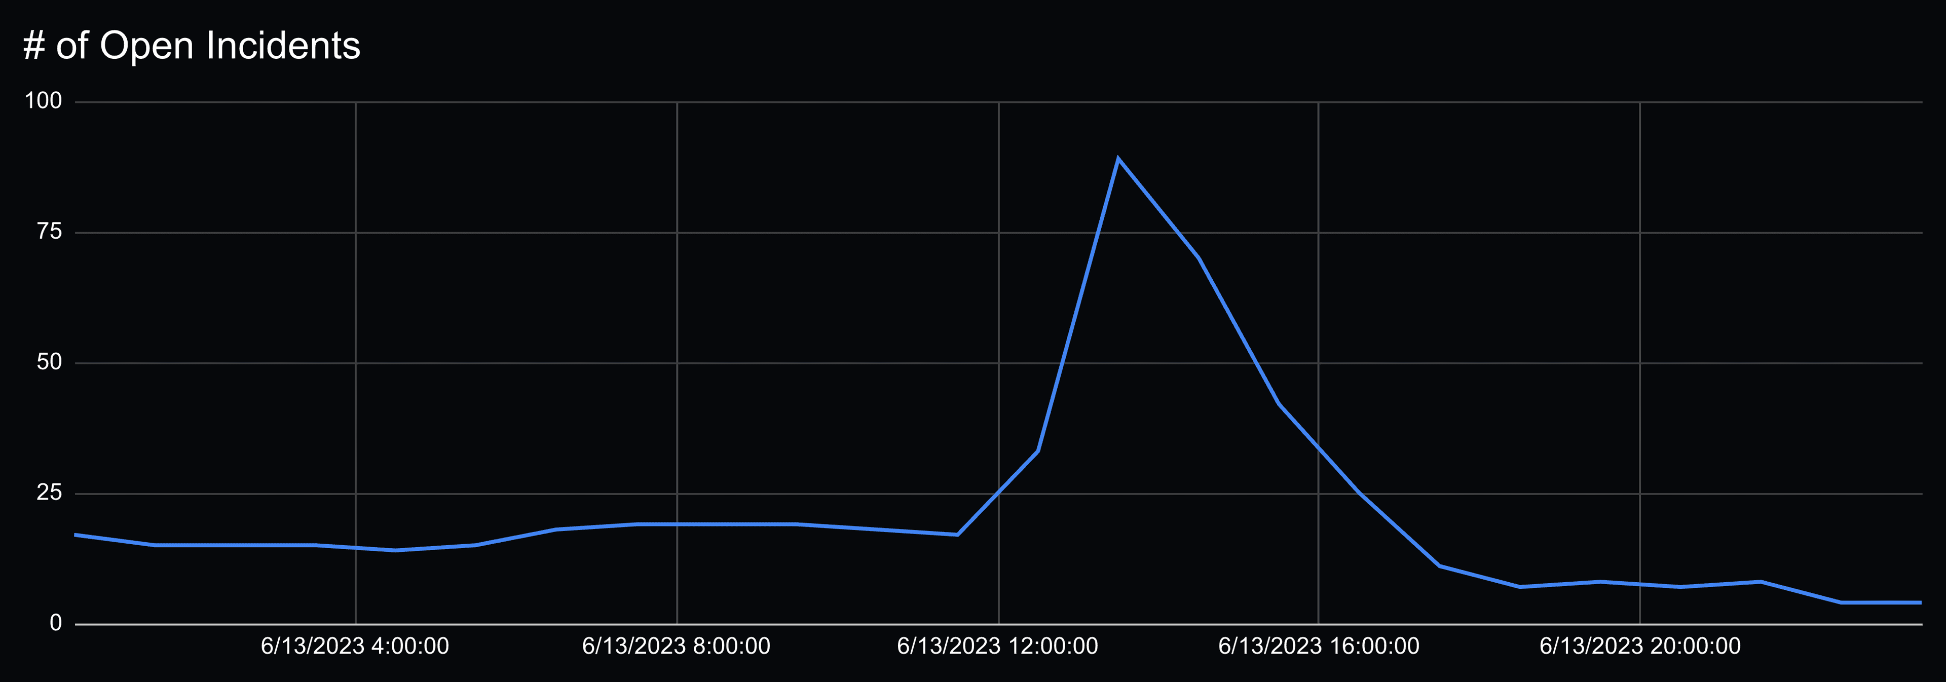This screenshot has height=682, width=1946.
Task: Select the "6/13/2023 16:00:00" axis label
Action: pos(1319,647)
